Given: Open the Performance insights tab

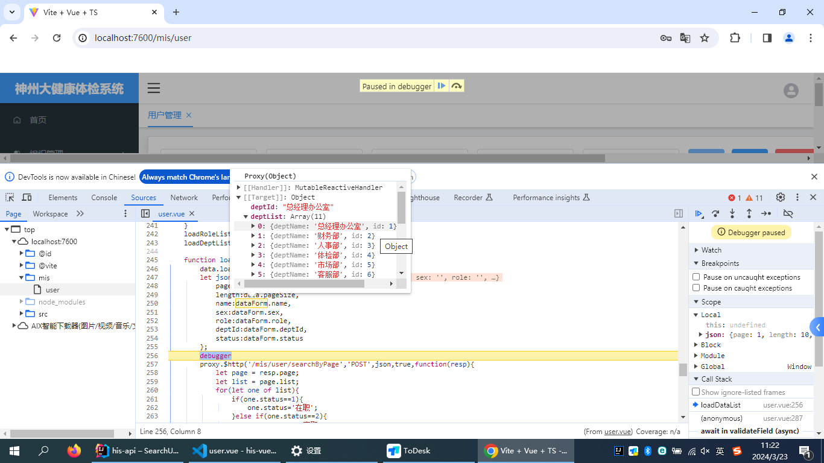Looking at the screenshot, I should click(x=551, y=197).
